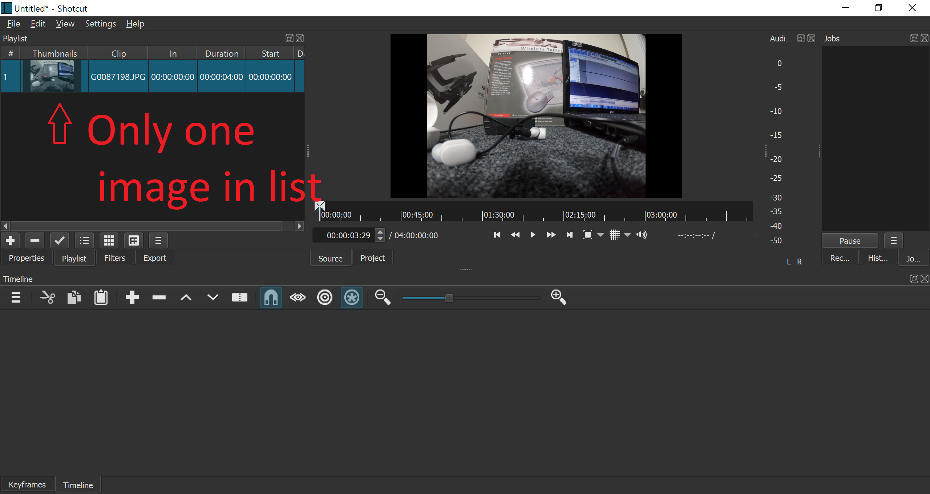Rewind the player
Image resolution: width=930 pixels, height=494 pixels.
pyautogui.click(x=515, y=235)
